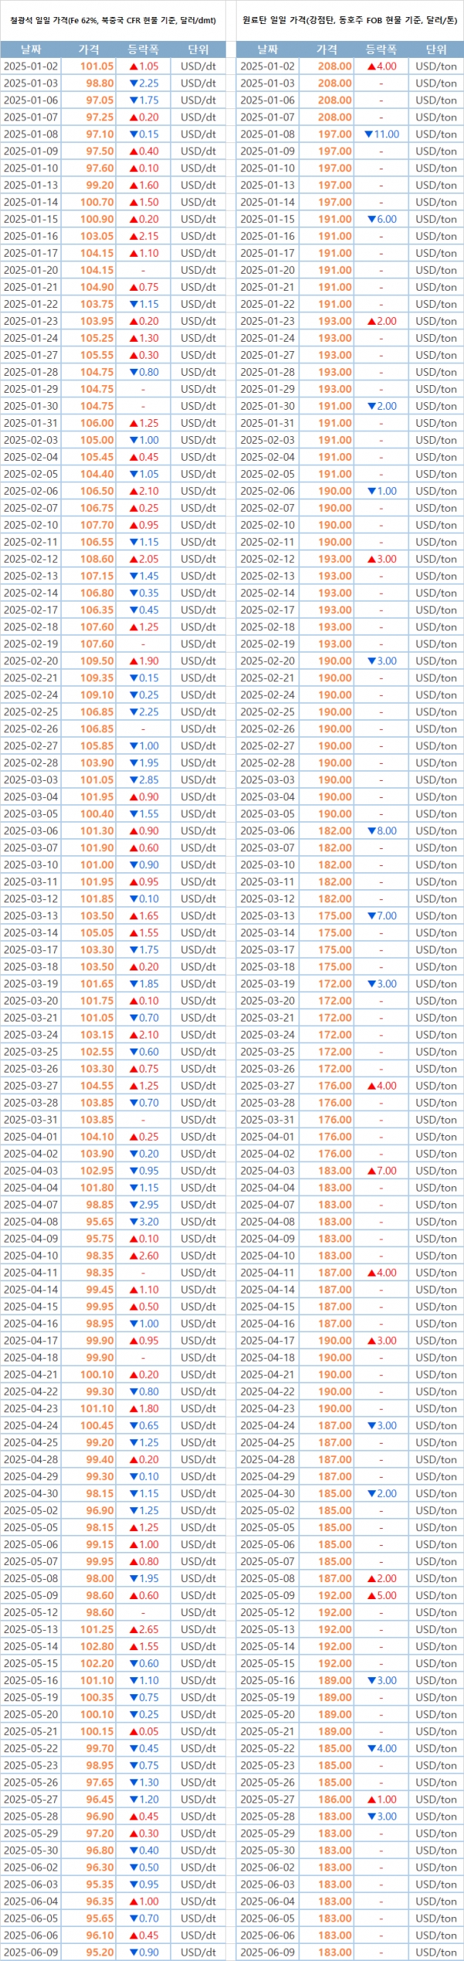
Task: Click the coking coal price 208.00 on 2025-01-02
Action: click(x=335, y=67)
